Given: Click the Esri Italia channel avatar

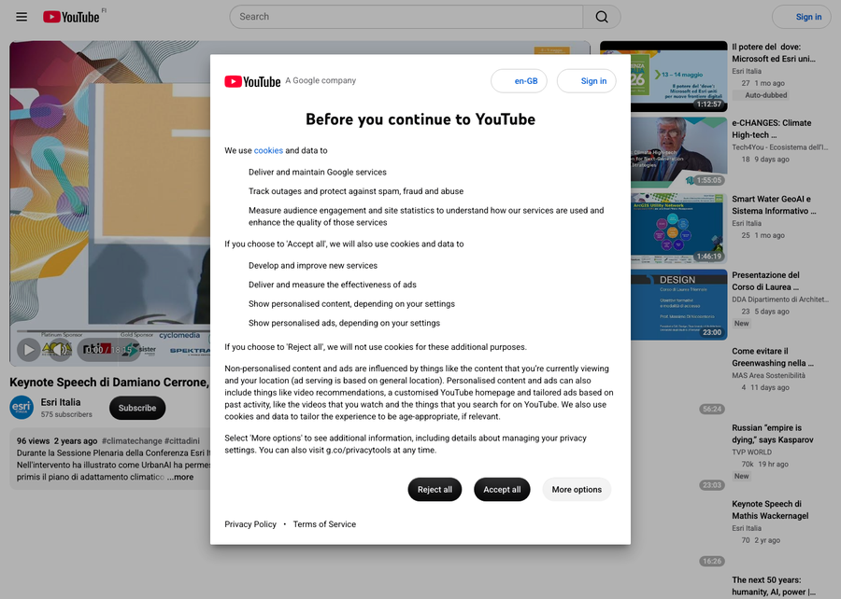Looking at the screenshot, I should 21,408.
